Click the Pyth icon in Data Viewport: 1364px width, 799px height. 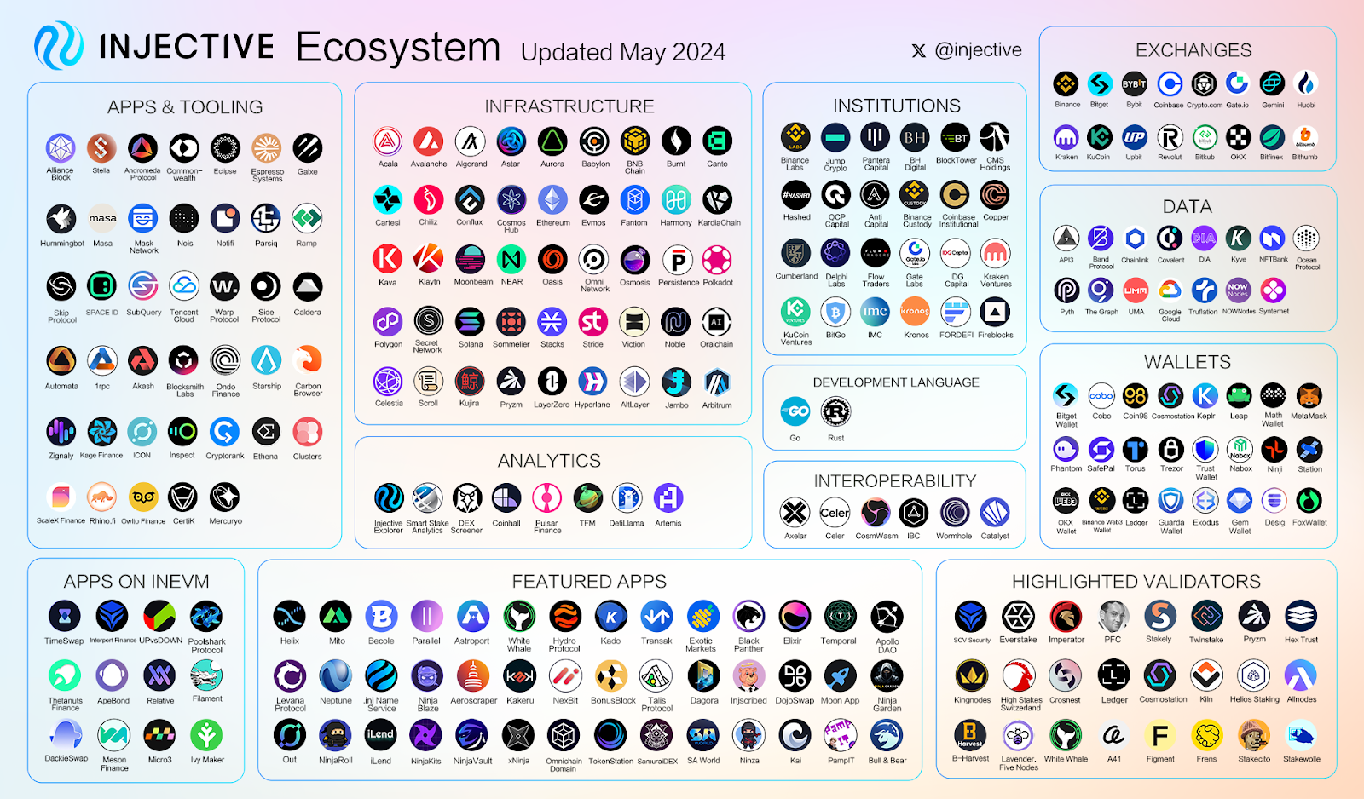(x=1066, y=290)
